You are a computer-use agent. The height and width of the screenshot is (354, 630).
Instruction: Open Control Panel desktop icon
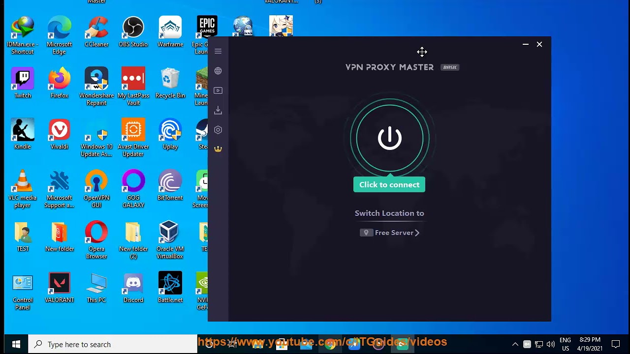pos(23,291)
